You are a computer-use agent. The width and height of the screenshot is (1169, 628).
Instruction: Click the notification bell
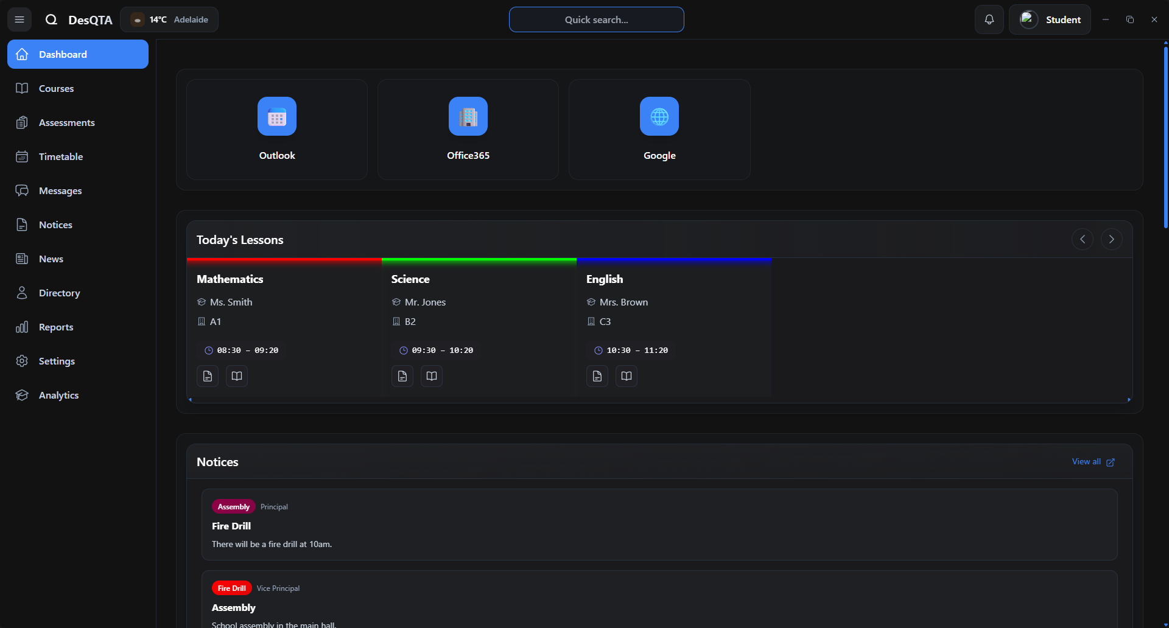point(989,19)
